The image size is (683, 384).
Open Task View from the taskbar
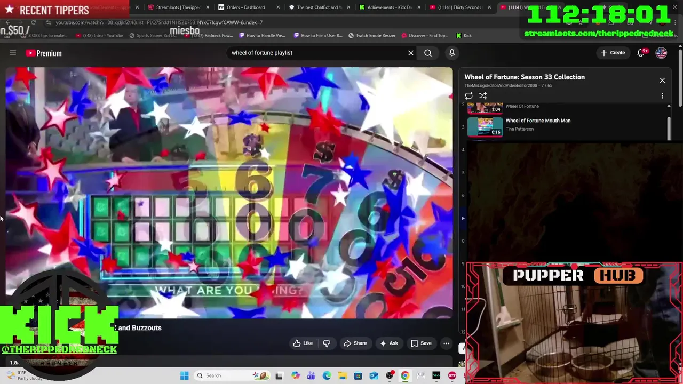point(279,375)
